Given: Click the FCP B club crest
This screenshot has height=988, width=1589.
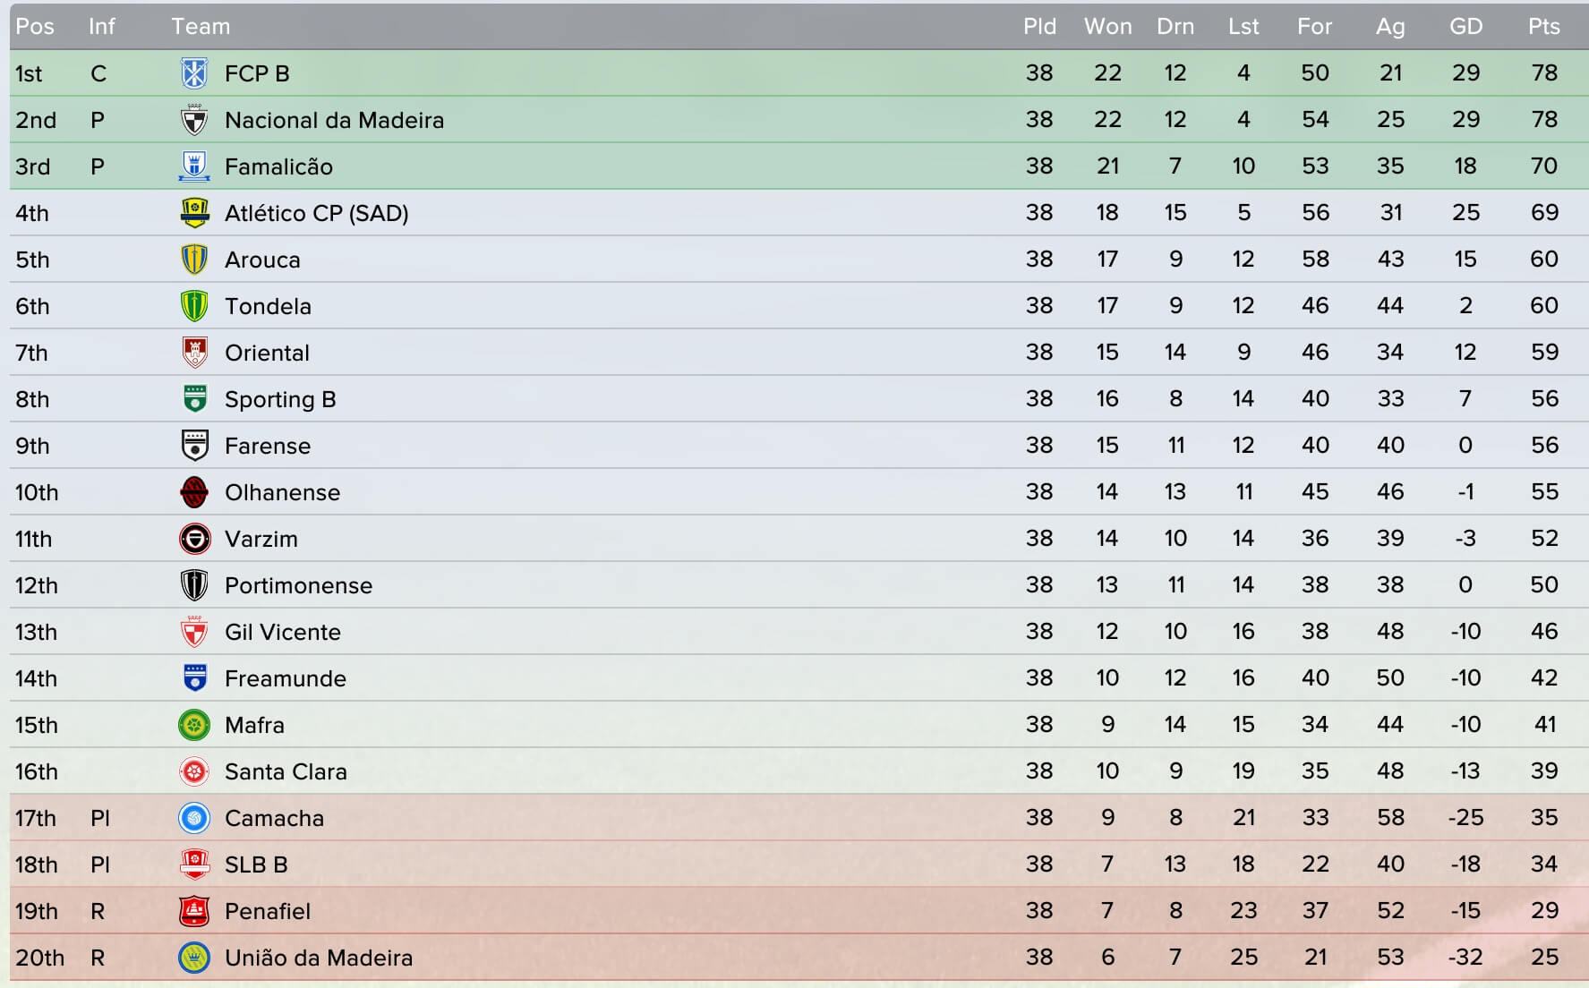Looking at the screenshot, I should [x=194, y=73].
